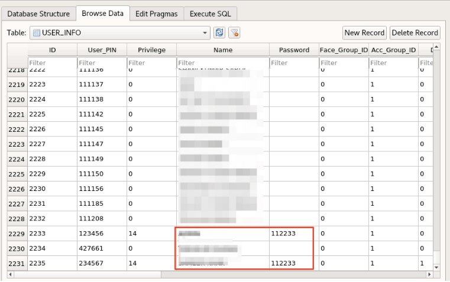
Task: Sort by the User_PIN column header
Action: pyautogui.click(x=102, y=50)
